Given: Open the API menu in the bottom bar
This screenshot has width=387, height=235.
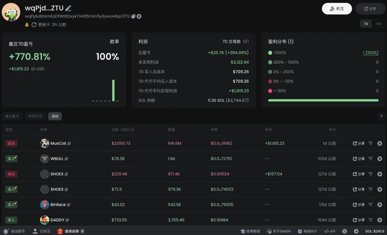Looking at the screenshot, I should 330,231.
